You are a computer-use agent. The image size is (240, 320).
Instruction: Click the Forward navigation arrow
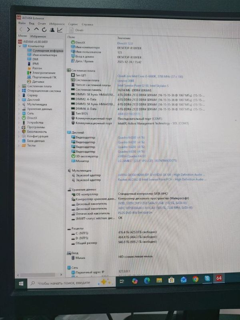tap(28, 30)
